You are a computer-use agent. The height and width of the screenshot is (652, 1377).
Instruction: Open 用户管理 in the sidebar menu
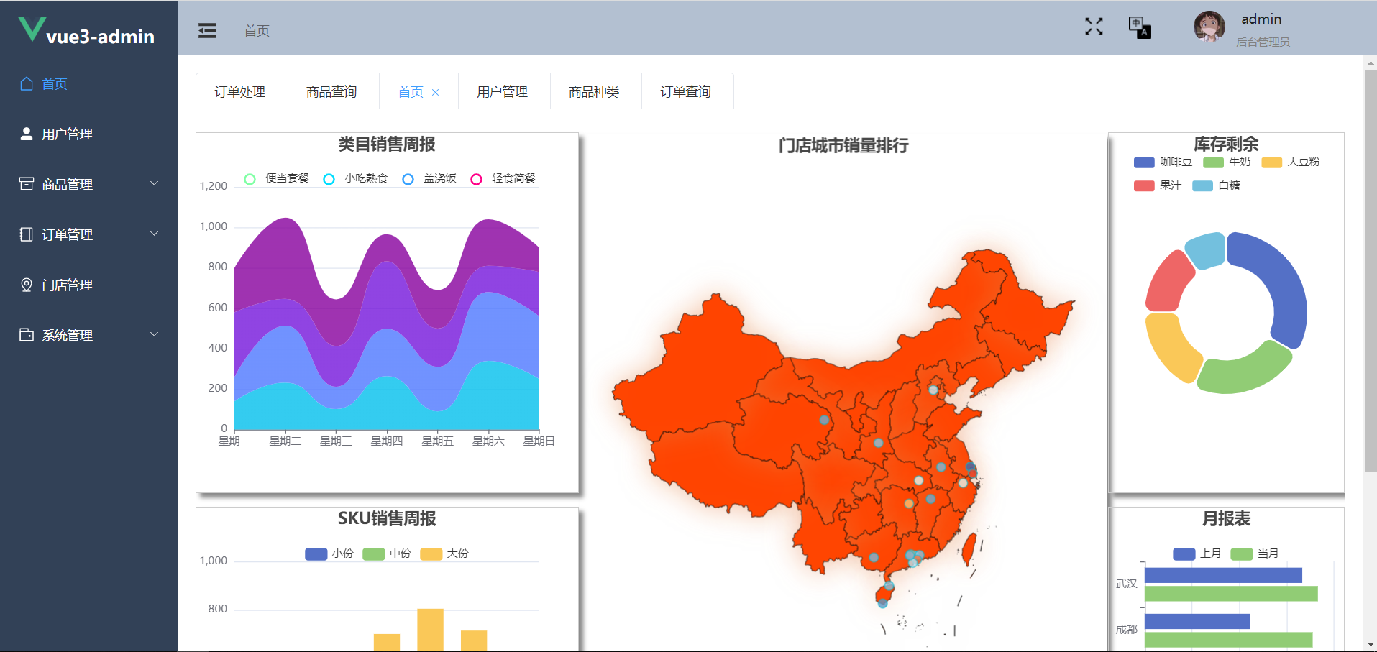click(x=88, y=134)
